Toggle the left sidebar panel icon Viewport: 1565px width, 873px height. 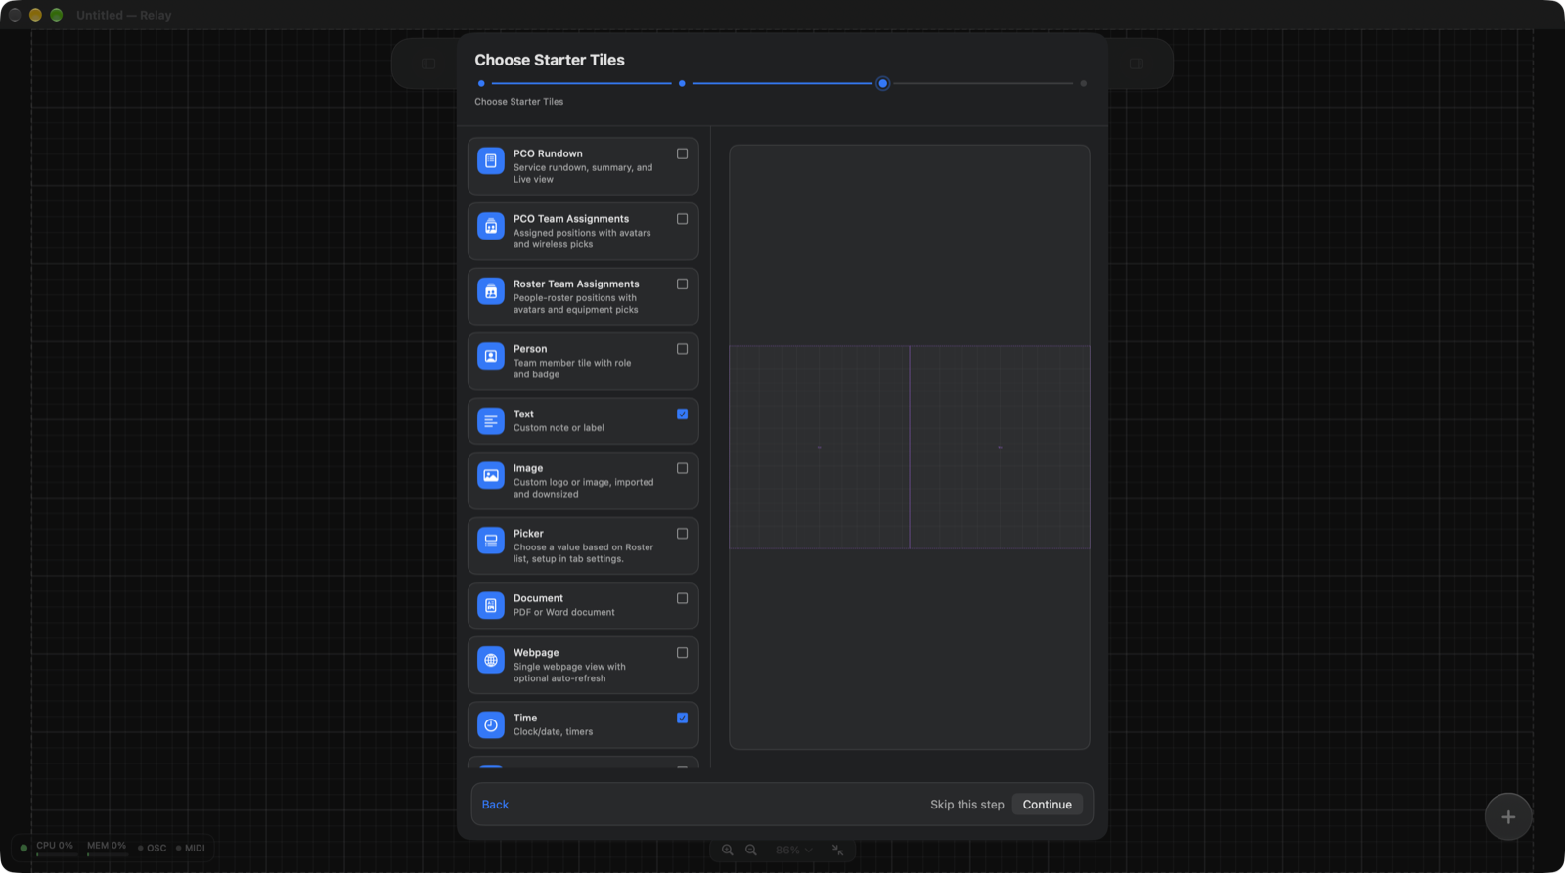click(428, 64)
